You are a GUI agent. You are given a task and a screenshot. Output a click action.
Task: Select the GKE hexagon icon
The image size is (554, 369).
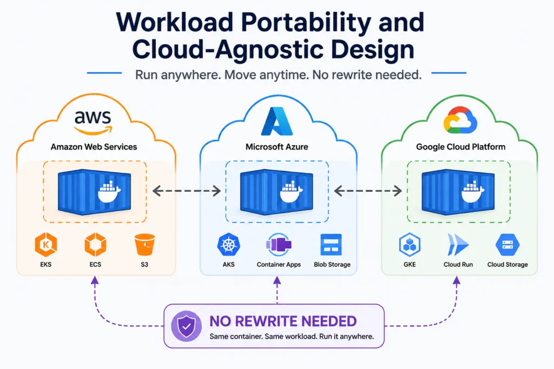click(x=410, y=245)
